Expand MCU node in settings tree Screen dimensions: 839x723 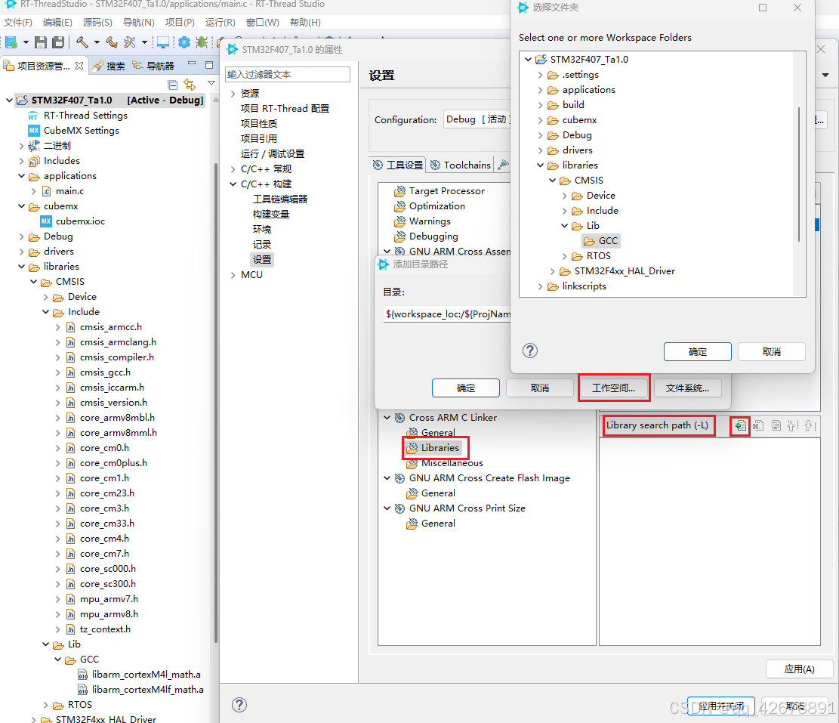click(x=234, y=274)
